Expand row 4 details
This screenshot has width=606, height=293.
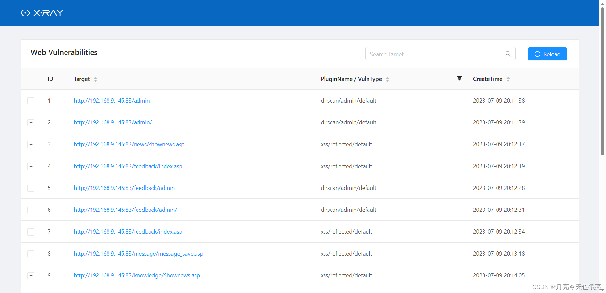click(31, 166)
